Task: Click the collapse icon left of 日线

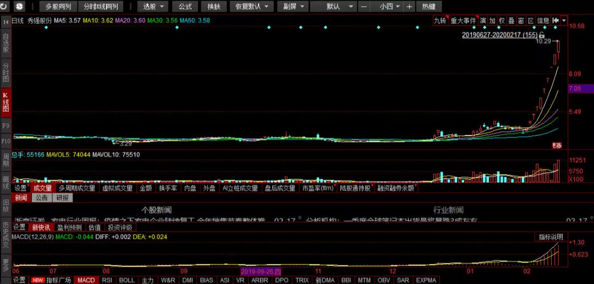Action: coord(5,21)
